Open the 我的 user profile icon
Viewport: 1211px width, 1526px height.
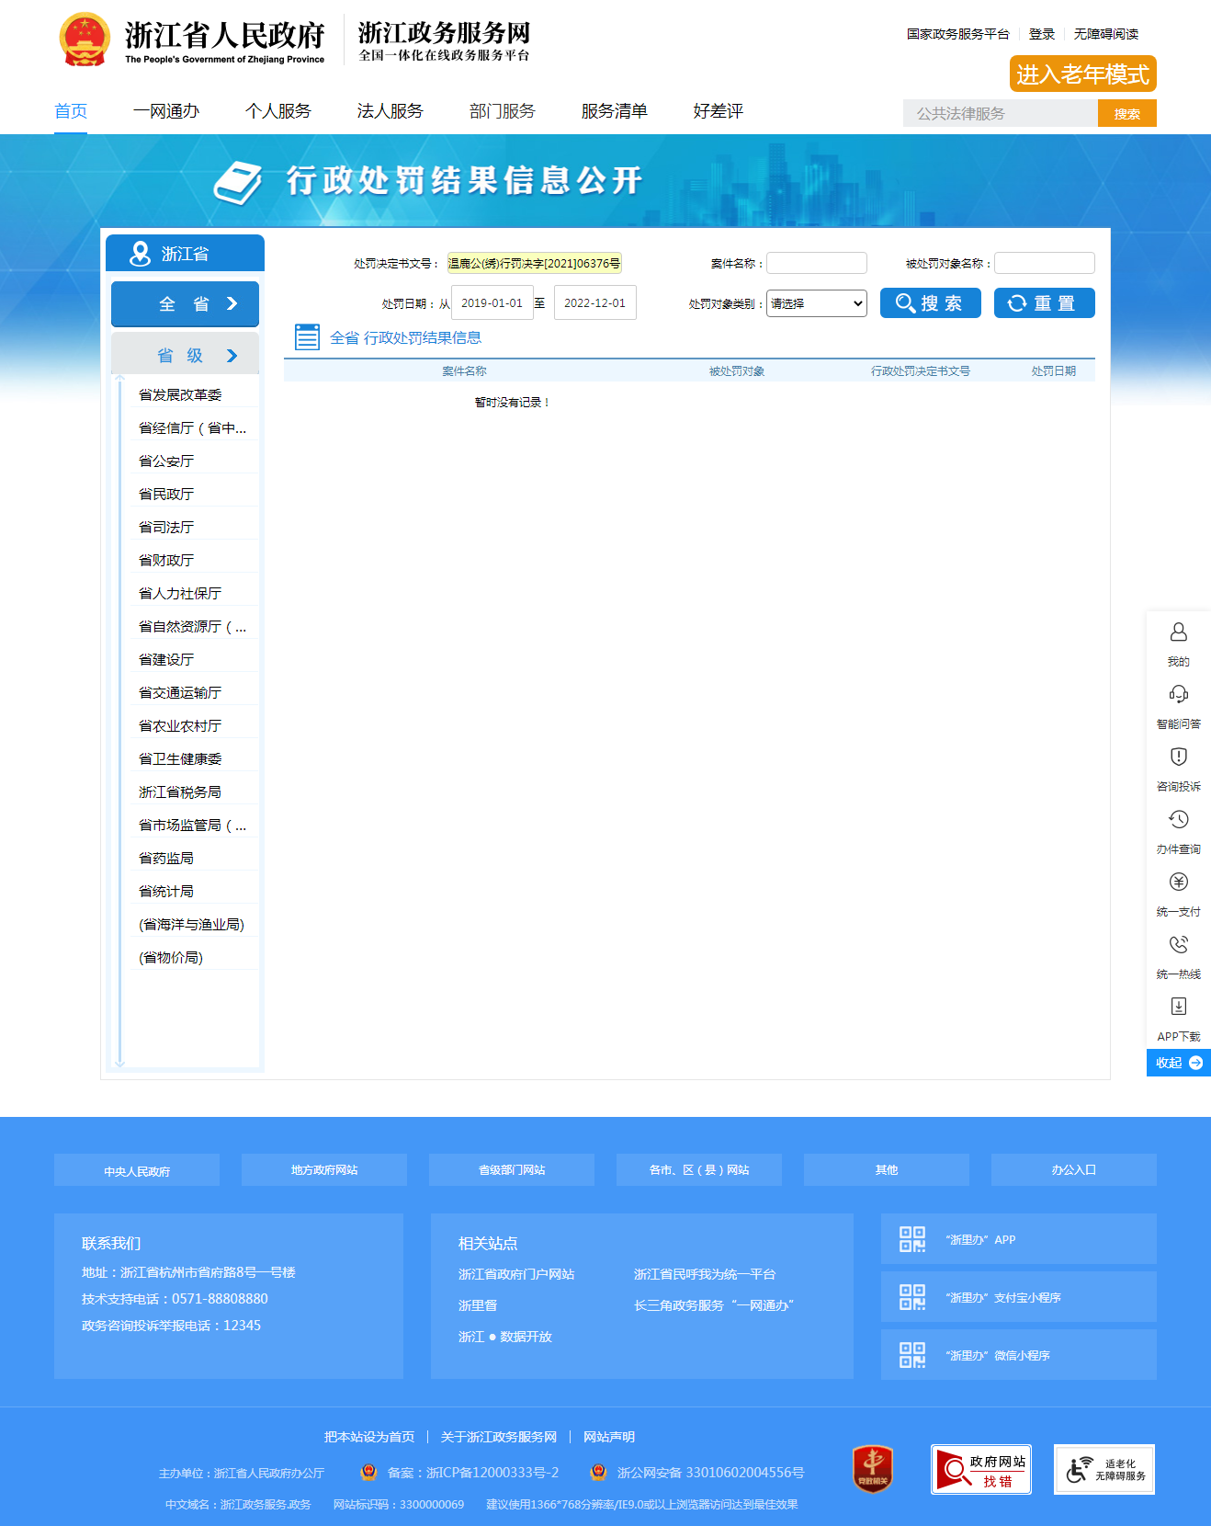(1178, 632)
